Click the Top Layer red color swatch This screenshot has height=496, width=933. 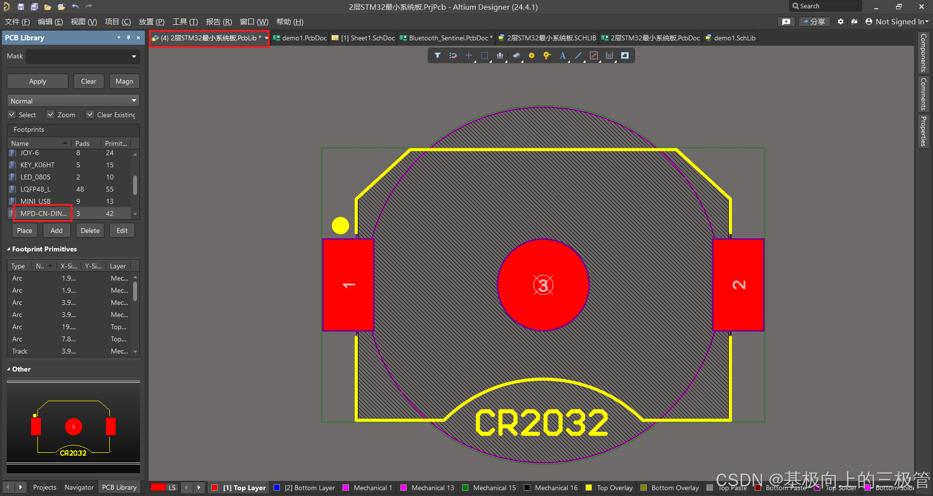(x=214, y=487)
